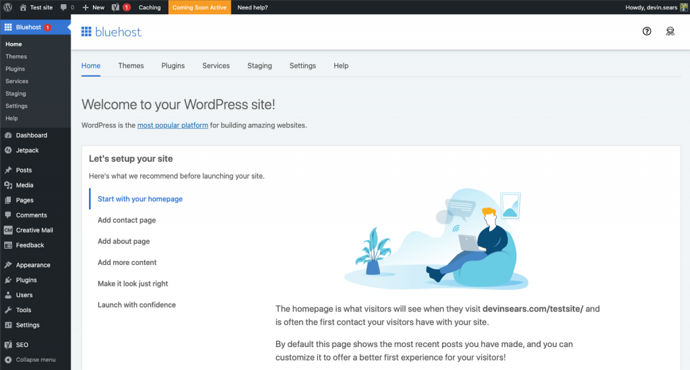Click the Creative Mail CM icon

coord(8,230)
